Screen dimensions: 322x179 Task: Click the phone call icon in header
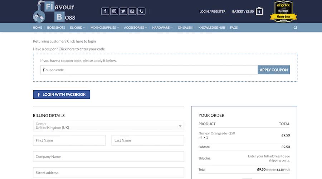point(141,11)
